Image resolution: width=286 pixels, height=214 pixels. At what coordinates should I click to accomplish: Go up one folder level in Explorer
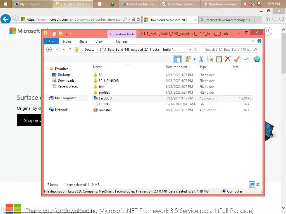[70, 50]
